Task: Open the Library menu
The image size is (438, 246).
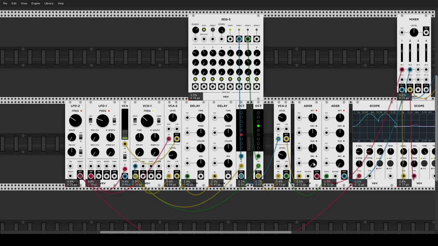Action: tap(49, 3)
